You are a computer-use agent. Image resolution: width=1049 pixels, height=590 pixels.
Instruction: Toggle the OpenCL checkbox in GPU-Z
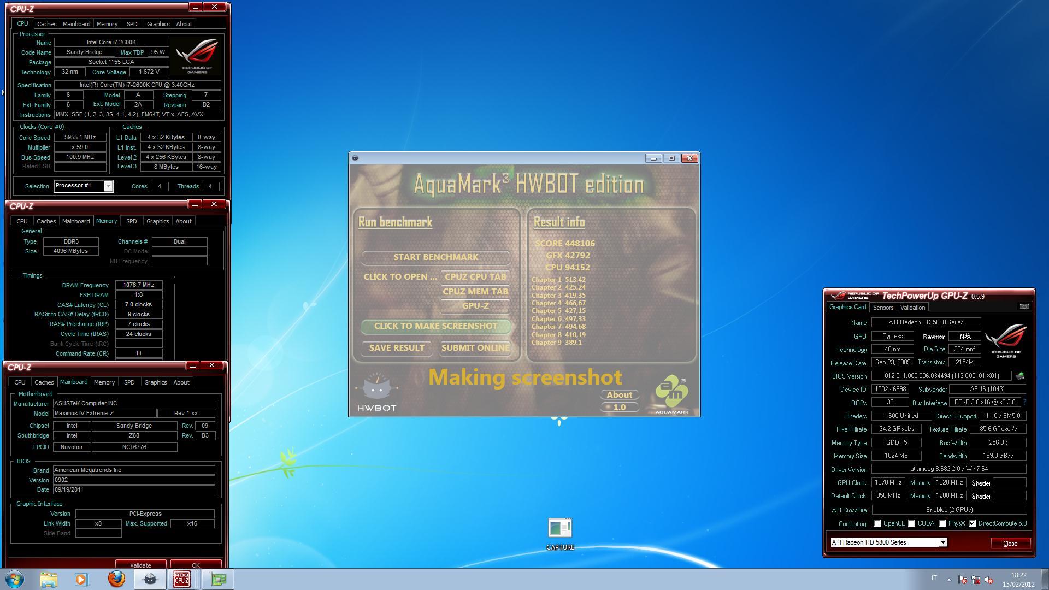click(877, 523)
